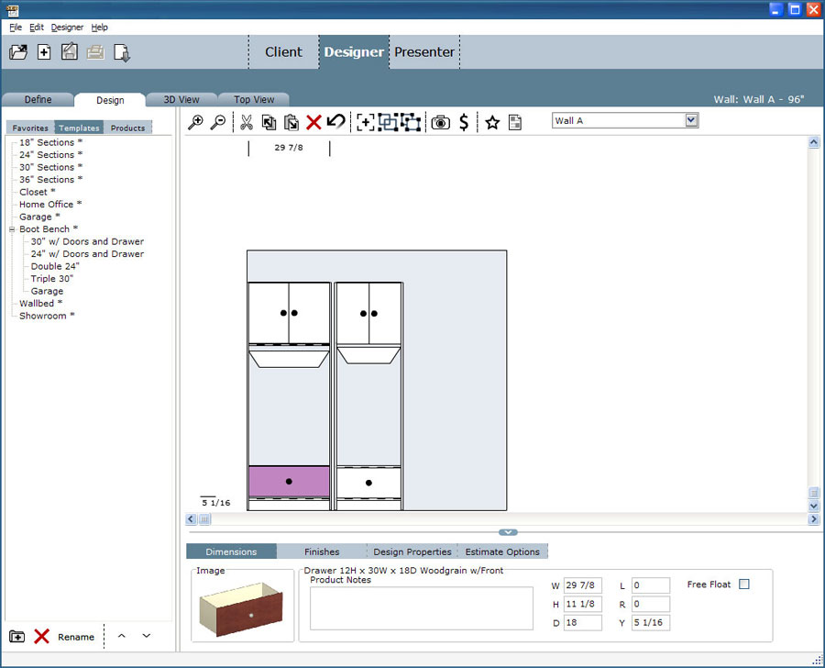Take a snapshot with the camera icon

pos(441,122)
